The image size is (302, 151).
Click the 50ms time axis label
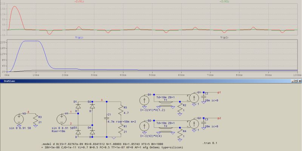[152, 75]
